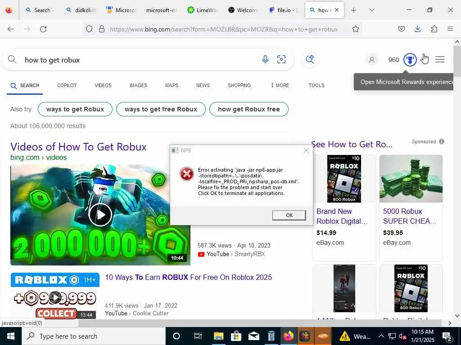Open the tracking protection shield icon
This screenshot has width=461, height=345.
[x=89, y=29]
